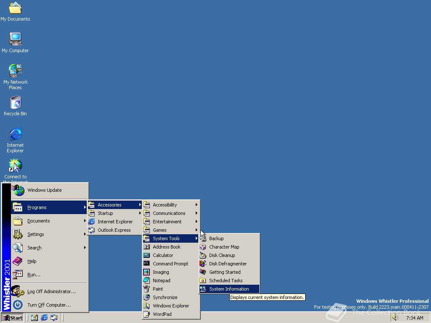Click the Command Prompt icon
This screenshot has height=323, width=431.
[x=147, y=264]
